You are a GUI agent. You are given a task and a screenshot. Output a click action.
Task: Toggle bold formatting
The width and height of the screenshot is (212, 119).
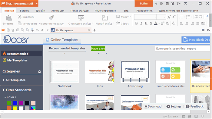136,23
